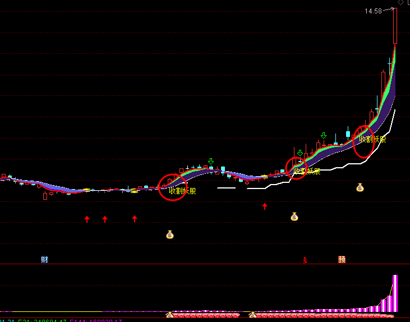Click the diamond icon at the top right
The height and width of the screenshot is (322, 410).
click(x=400, y=2)
